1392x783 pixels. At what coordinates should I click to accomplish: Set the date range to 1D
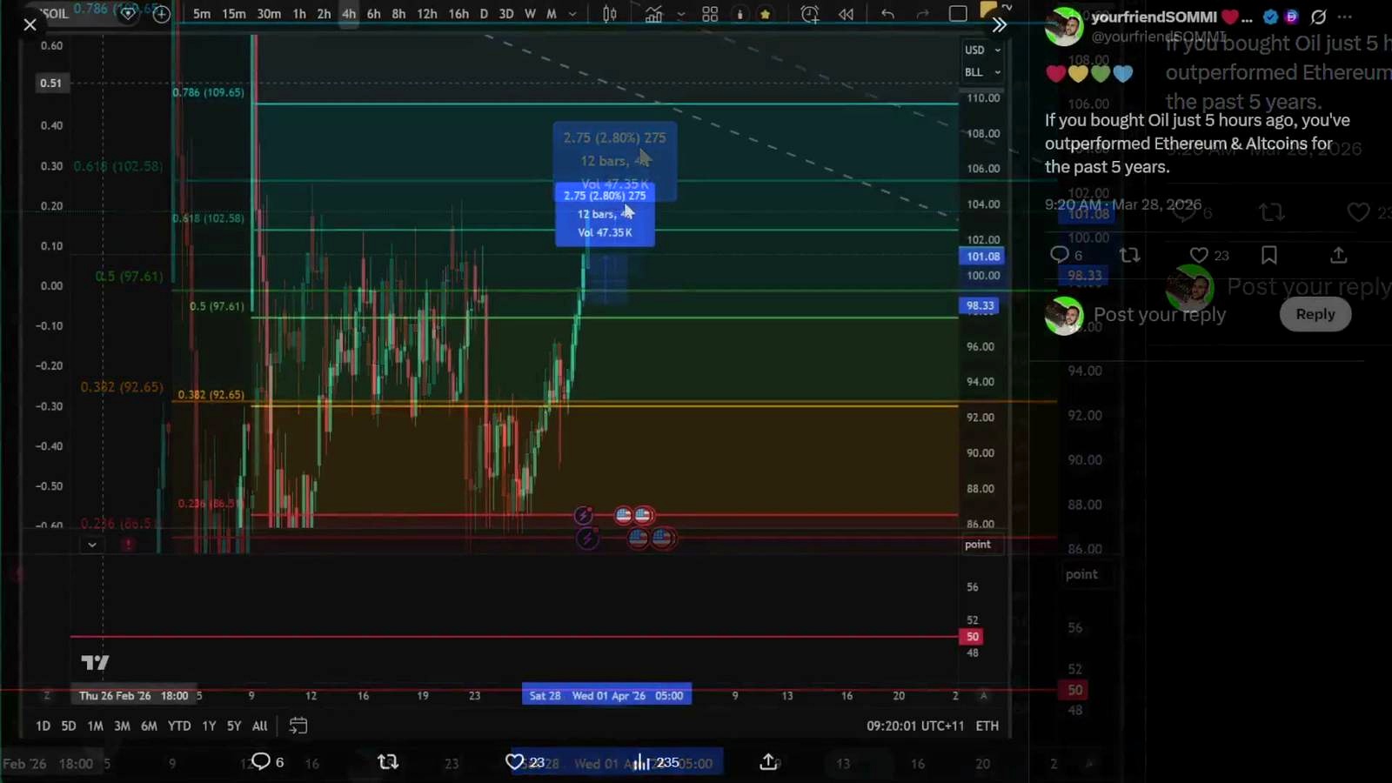point(43,726)
